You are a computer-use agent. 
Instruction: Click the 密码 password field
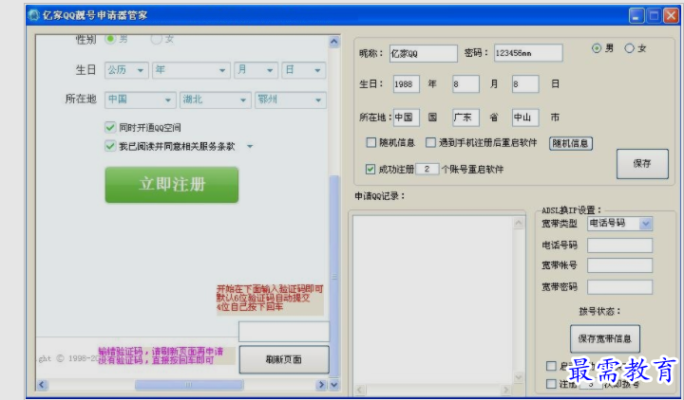528,53
